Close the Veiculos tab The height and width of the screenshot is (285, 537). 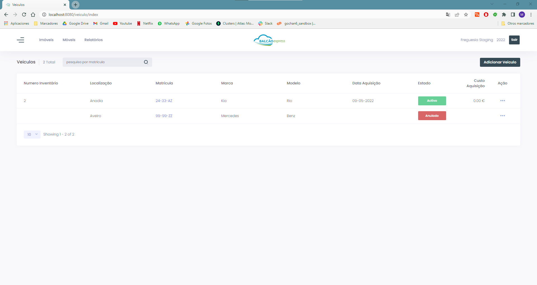[x=65, y=5]
